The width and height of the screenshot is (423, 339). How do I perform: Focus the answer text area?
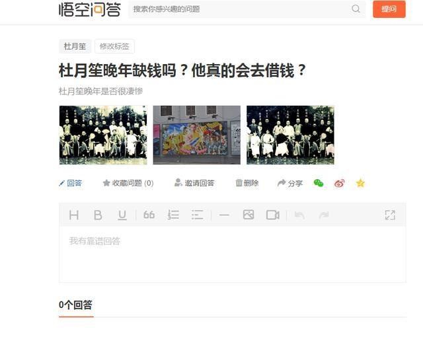pyautogui.click(x=232, y=254)
